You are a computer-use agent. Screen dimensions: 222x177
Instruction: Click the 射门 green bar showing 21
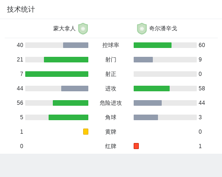point(66,60)
